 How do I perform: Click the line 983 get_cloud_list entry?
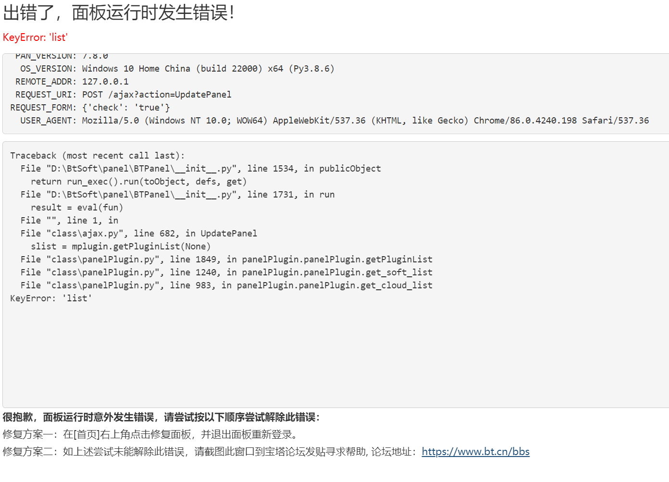click(226, 285)
